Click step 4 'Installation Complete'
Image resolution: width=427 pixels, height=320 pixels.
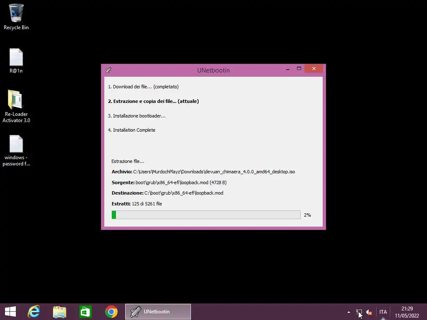coord(131,130)
